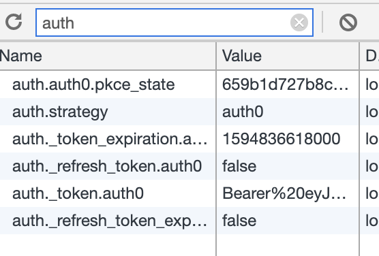Sort by the Name column header

tap(108, 56)
